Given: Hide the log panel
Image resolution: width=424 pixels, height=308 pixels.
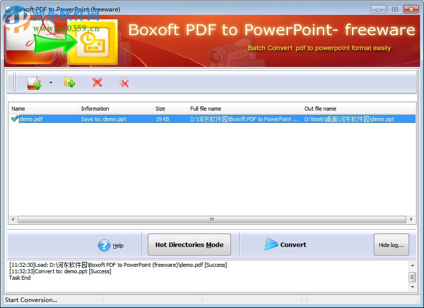Looking at the screenshot, I should [391, 245].
